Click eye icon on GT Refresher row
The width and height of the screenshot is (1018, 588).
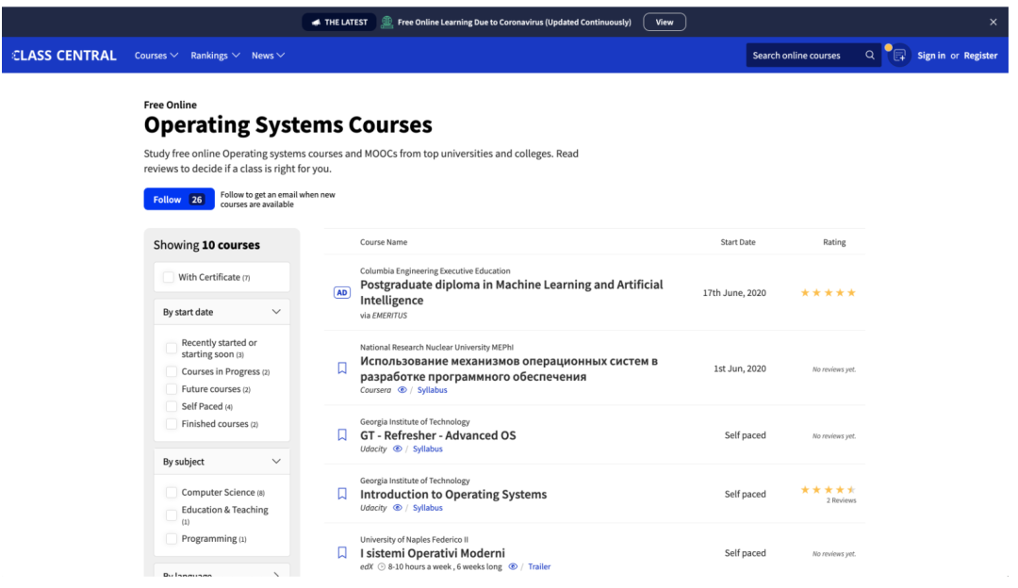pos(398,449)
